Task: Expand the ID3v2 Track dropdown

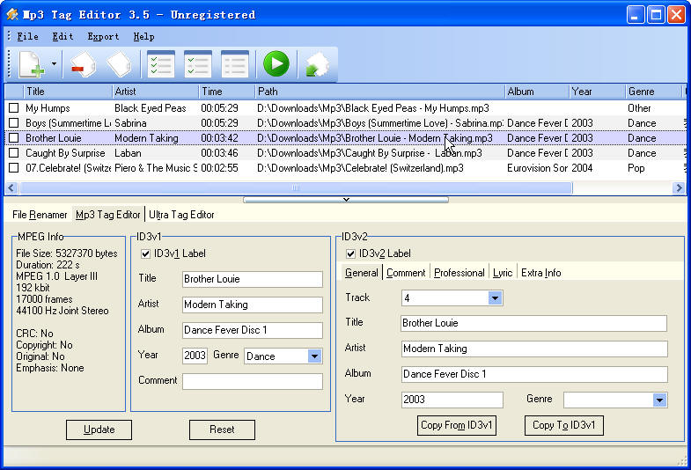Action: pos(495,298)
